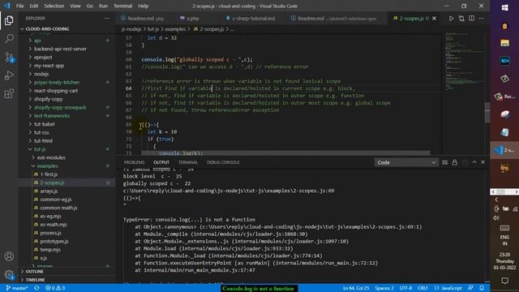Close the bottom panel

pyautogui.click(x=483, y=162)
